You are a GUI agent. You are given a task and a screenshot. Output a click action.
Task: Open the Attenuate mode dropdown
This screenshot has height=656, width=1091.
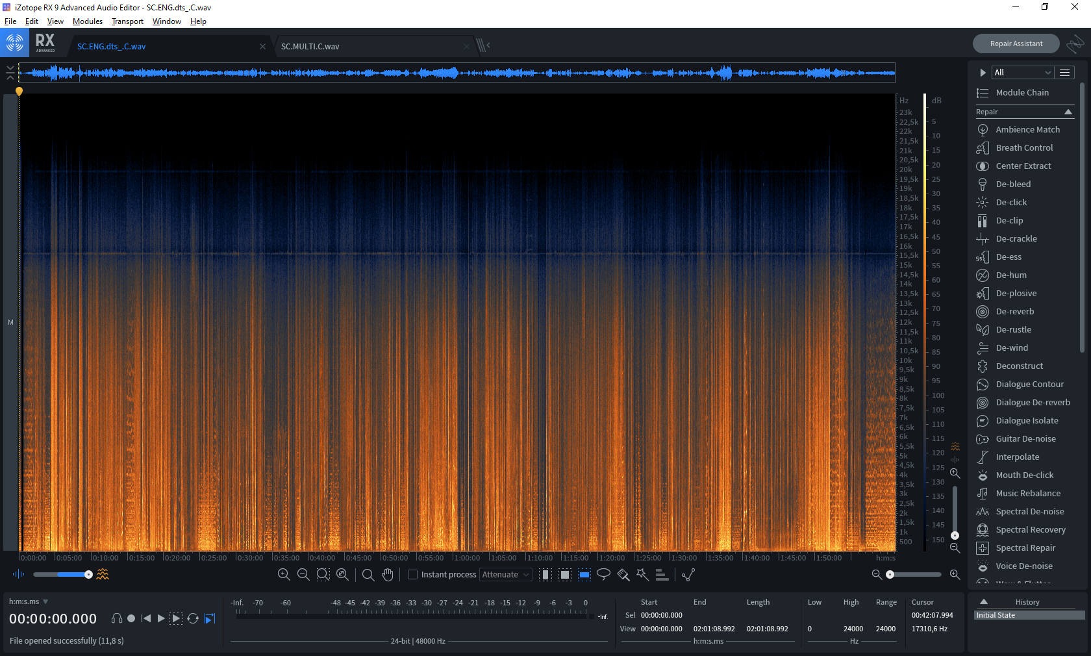[x=506, y=574]
